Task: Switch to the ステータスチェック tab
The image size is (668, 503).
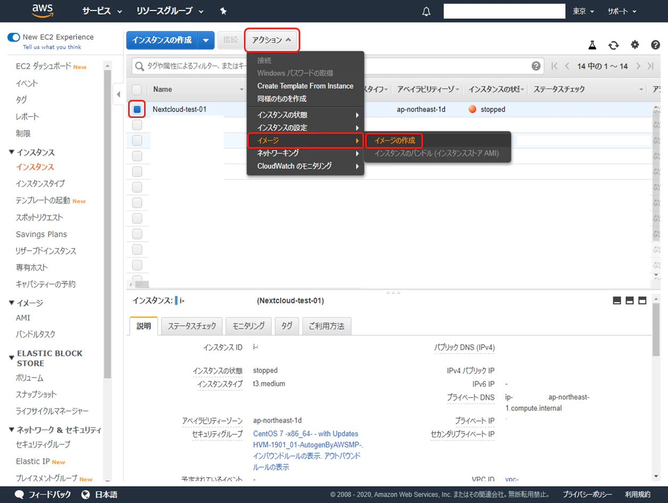Action: (192, 326)
